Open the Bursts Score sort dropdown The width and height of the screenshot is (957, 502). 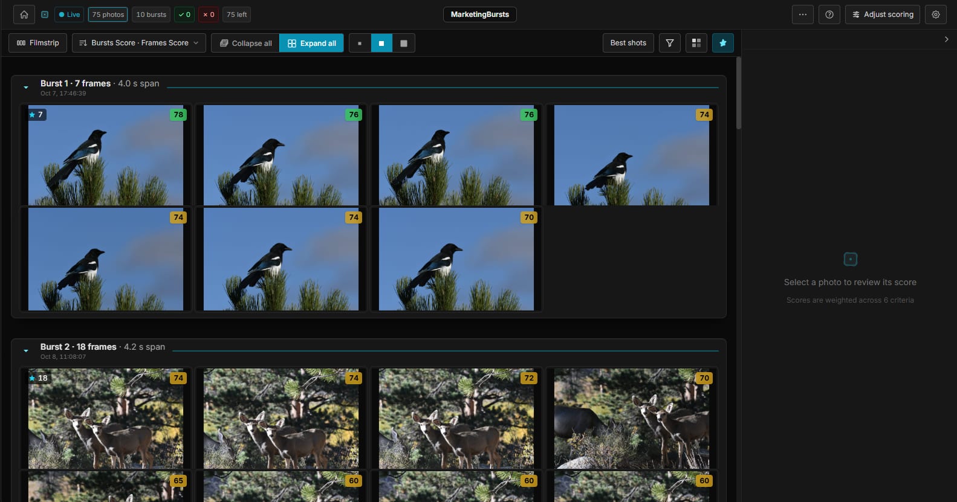click(139, 43)
